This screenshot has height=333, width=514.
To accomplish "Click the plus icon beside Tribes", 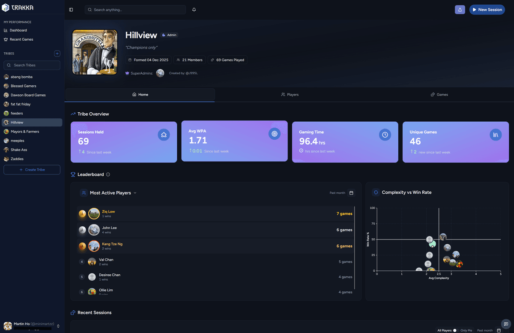I will pos(57,54).
